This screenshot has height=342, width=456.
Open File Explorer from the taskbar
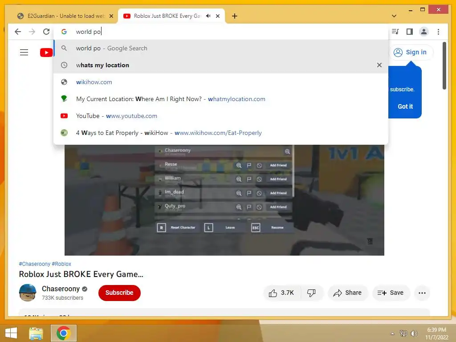tap(36, 333)
